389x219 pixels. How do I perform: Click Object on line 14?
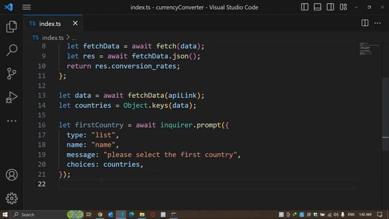[136, 105]
